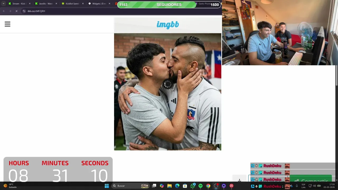338x190 pixels.
Task: Open Copilot from the taskbar
Action: (162, 186)
